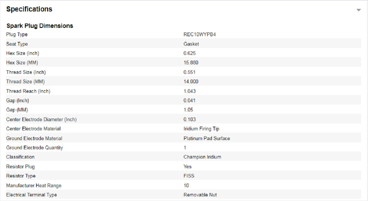Image resolution: width=368 pixels, height=201 pixels.
Task: Select the REC10WYPB4 plug type value
Action: point(200,34)
